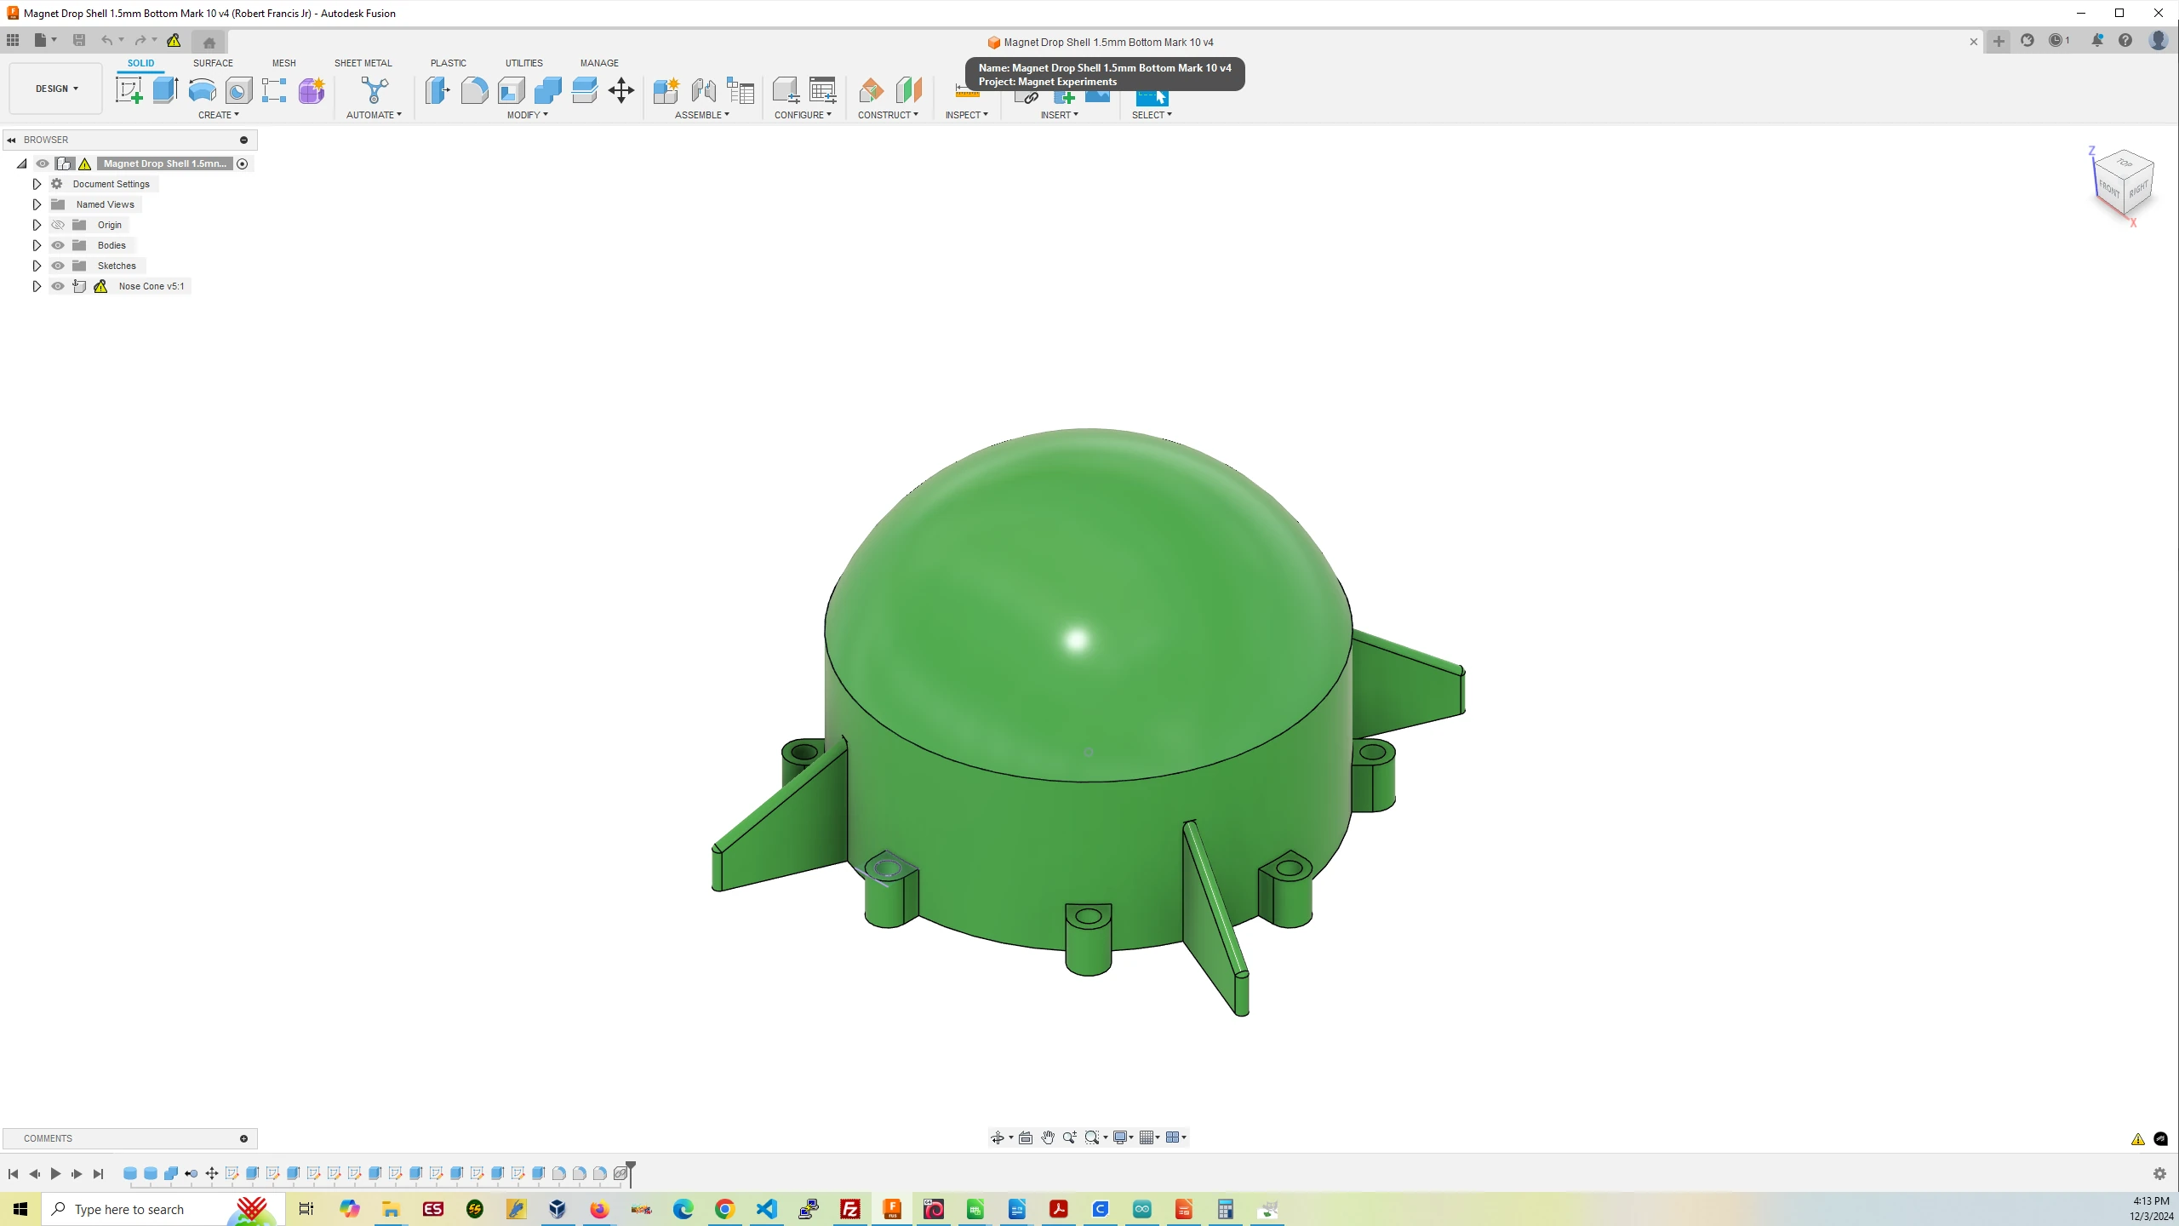Select the Joint tool in Assemble

coord(703,90)
